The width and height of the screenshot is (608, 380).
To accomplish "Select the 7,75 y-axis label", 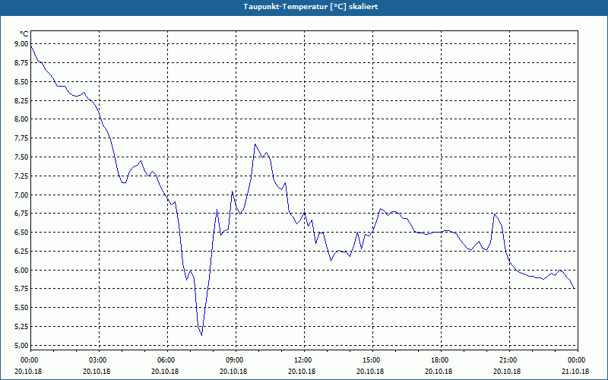I will click(x=22, y=138).
